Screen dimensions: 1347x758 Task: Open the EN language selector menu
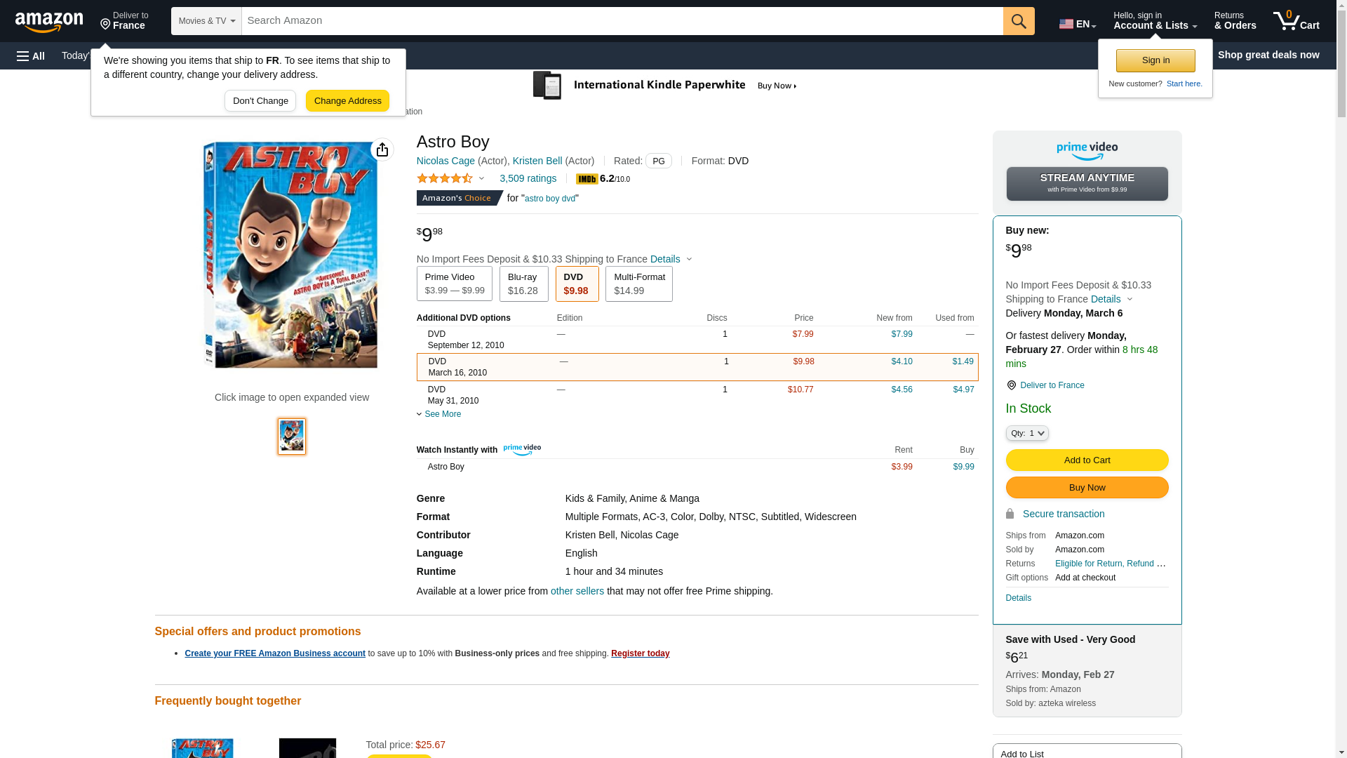pyautogui.click(x=1077, y=24)
